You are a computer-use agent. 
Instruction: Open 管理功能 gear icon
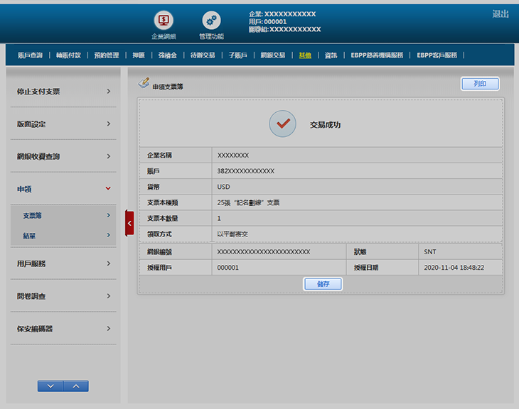[211, 21]
